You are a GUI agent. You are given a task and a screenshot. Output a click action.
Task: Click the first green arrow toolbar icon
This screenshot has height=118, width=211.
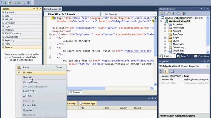(x=5, y=3)
